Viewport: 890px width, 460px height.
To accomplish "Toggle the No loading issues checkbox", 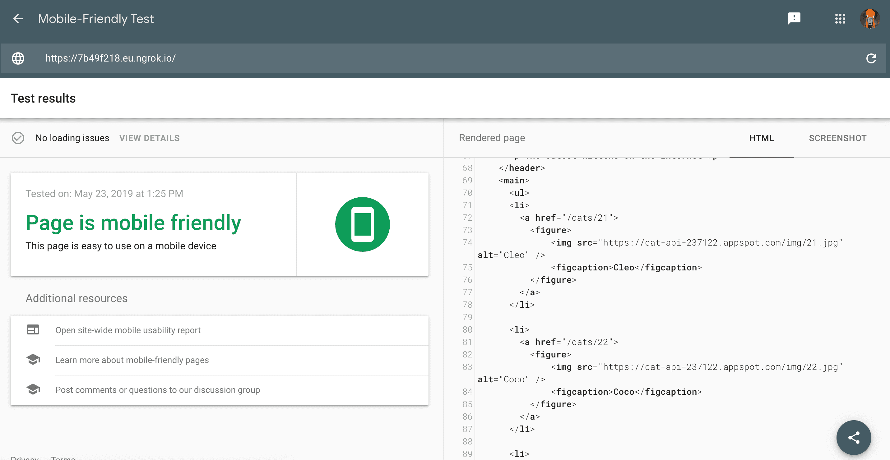I will (18, 137).
